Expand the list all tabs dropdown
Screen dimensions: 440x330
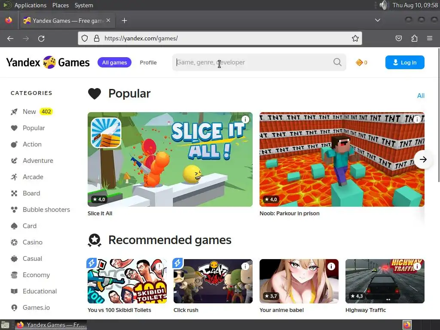pyautogui.click(x=378, y=20)
